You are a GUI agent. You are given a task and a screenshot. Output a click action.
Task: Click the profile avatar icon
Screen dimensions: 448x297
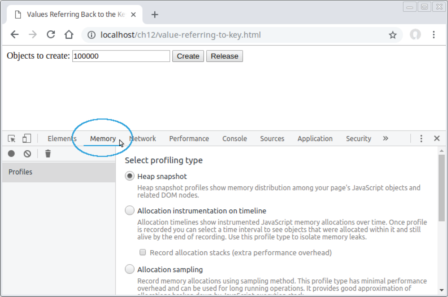coord(415,34)
